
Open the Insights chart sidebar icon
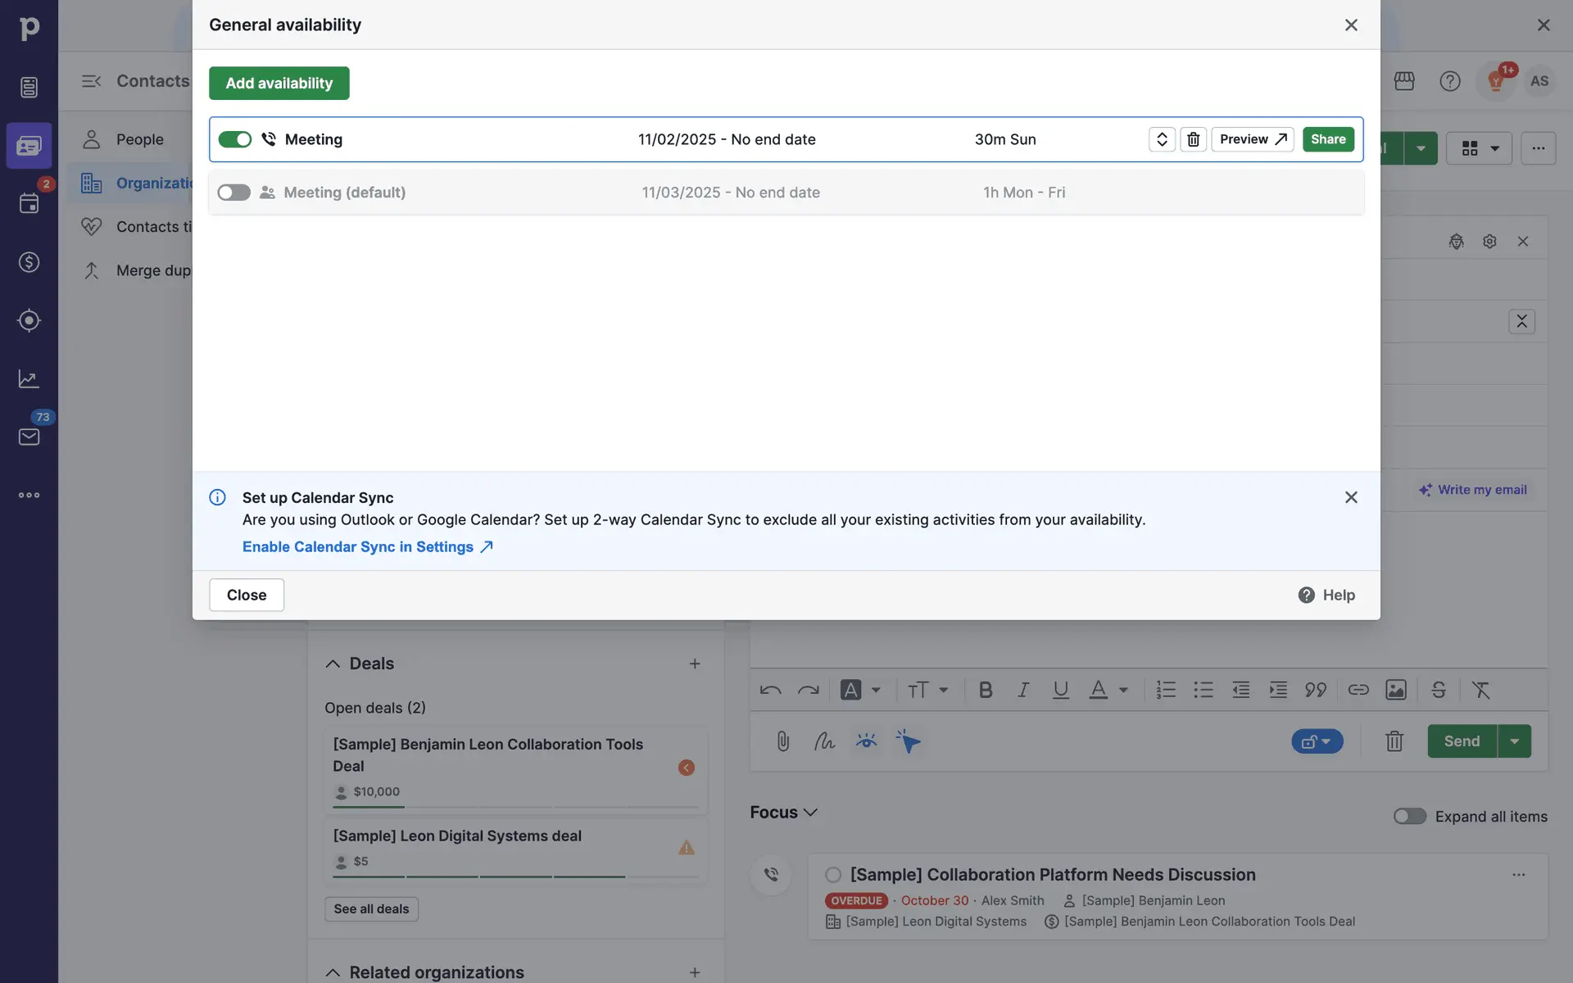pos(29,378)
